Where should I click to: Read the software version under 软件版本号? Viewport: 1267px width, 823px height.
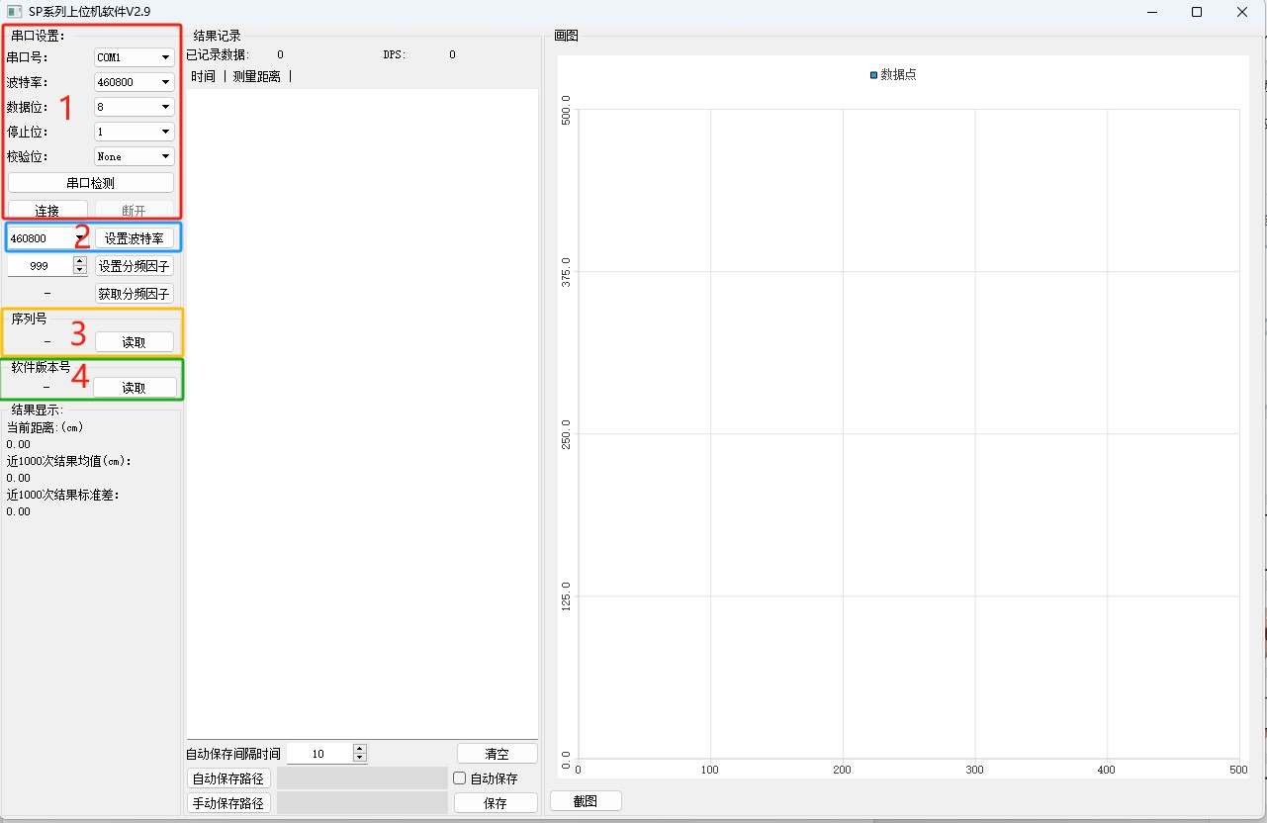pyautogui.click(x=135, y=388)
